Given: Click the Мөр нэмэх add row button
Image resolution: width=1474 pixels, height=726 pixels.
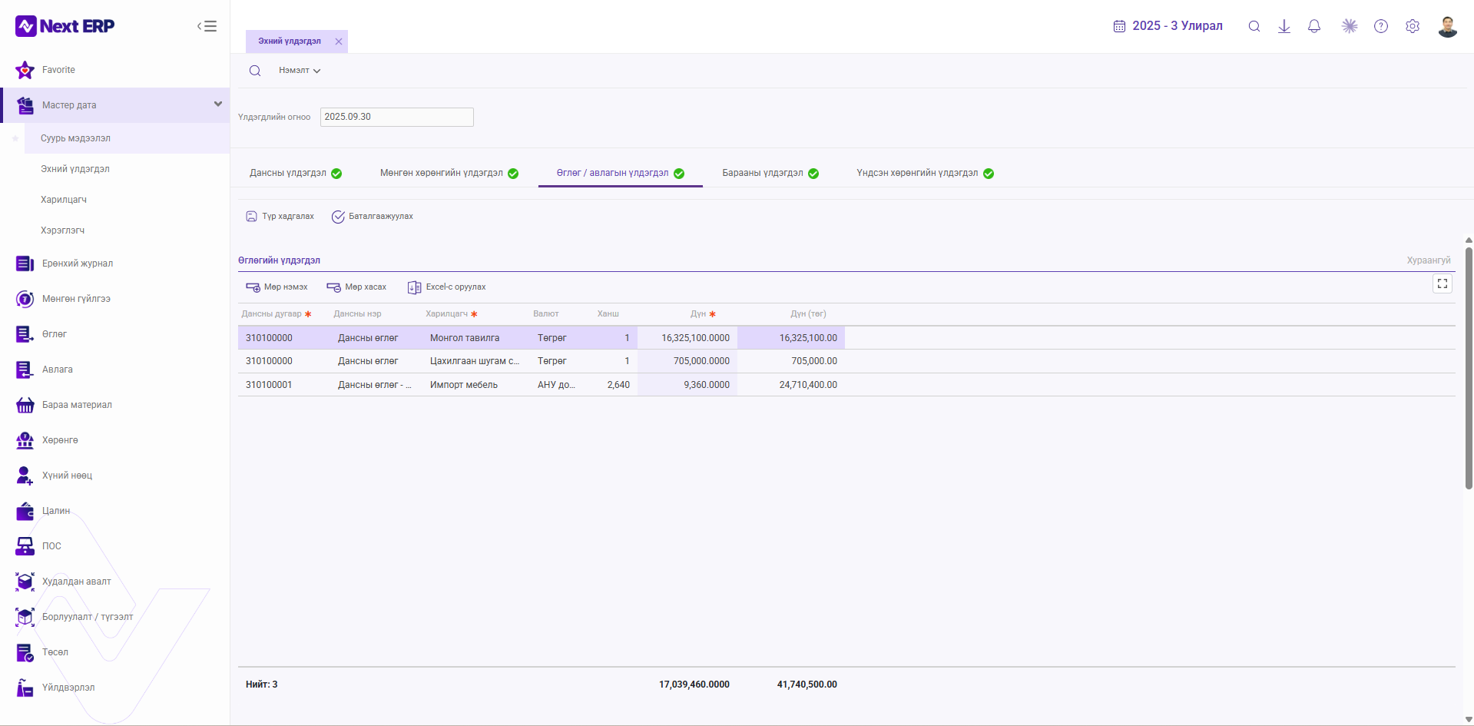Looking at the screenshot, I should (x=277, y=287).
